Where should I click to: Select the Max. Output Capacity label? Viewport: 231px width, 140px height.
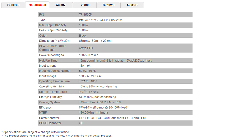pyautogui.click(x=53, y=25)
